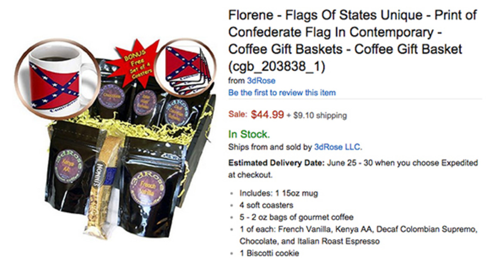Click the 3dRose LLC seller link
This screenshot has width=498, height=268.
point(338,147)
